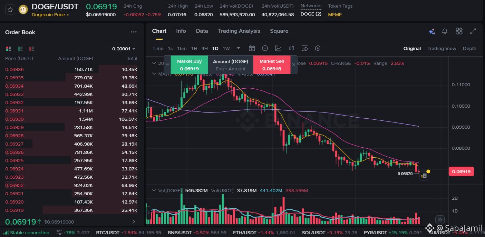Collapse the volume indicator legend chevron
Image resolution: width=485 pixels, height=237 pixels.
(x=154, y=190)
